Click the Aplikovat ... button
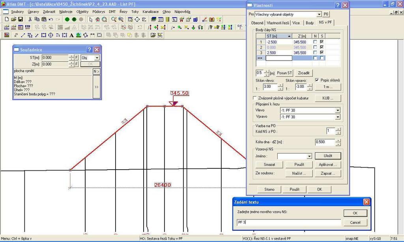 (328, 164)
